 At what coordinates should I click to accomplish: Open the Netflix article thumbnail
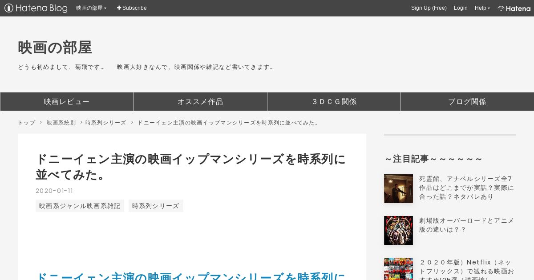pyautogui.click(x=398, y=269)
